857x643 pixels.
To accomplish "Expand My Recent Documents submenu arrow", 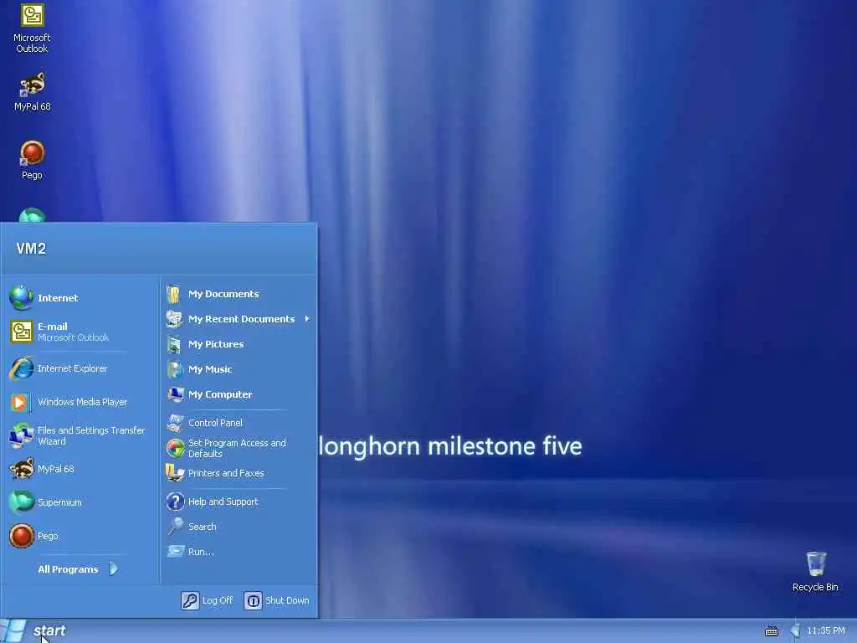I will pyautogui.click(x=307, y=319).
